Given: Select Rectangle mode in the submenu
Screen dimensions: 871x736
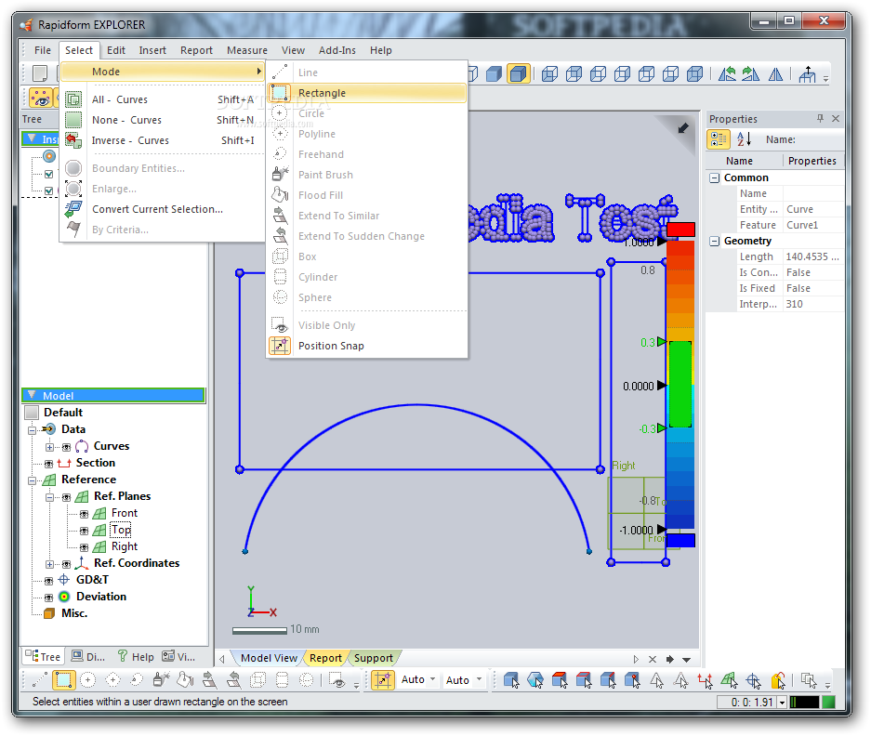Looking at the screenshot, I should click(322, 93).
